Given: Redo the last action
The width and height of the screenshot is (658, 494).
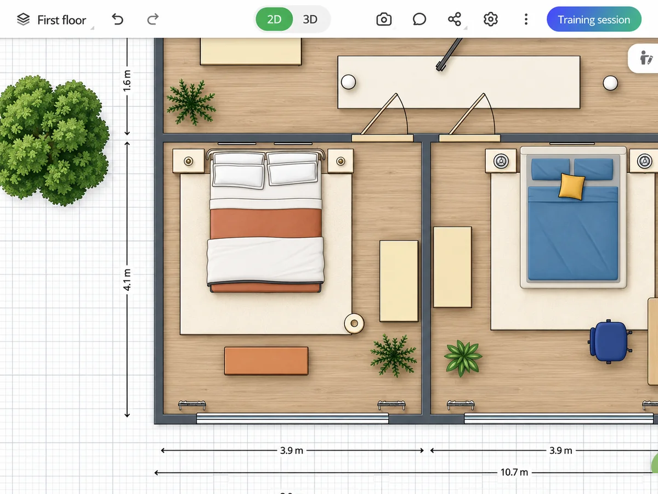Looking at the screenshot, I should 153,20.
